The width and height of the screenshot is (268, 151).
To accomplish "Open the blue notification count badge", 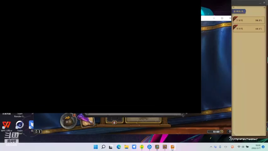I will click(x=263, y=147).
